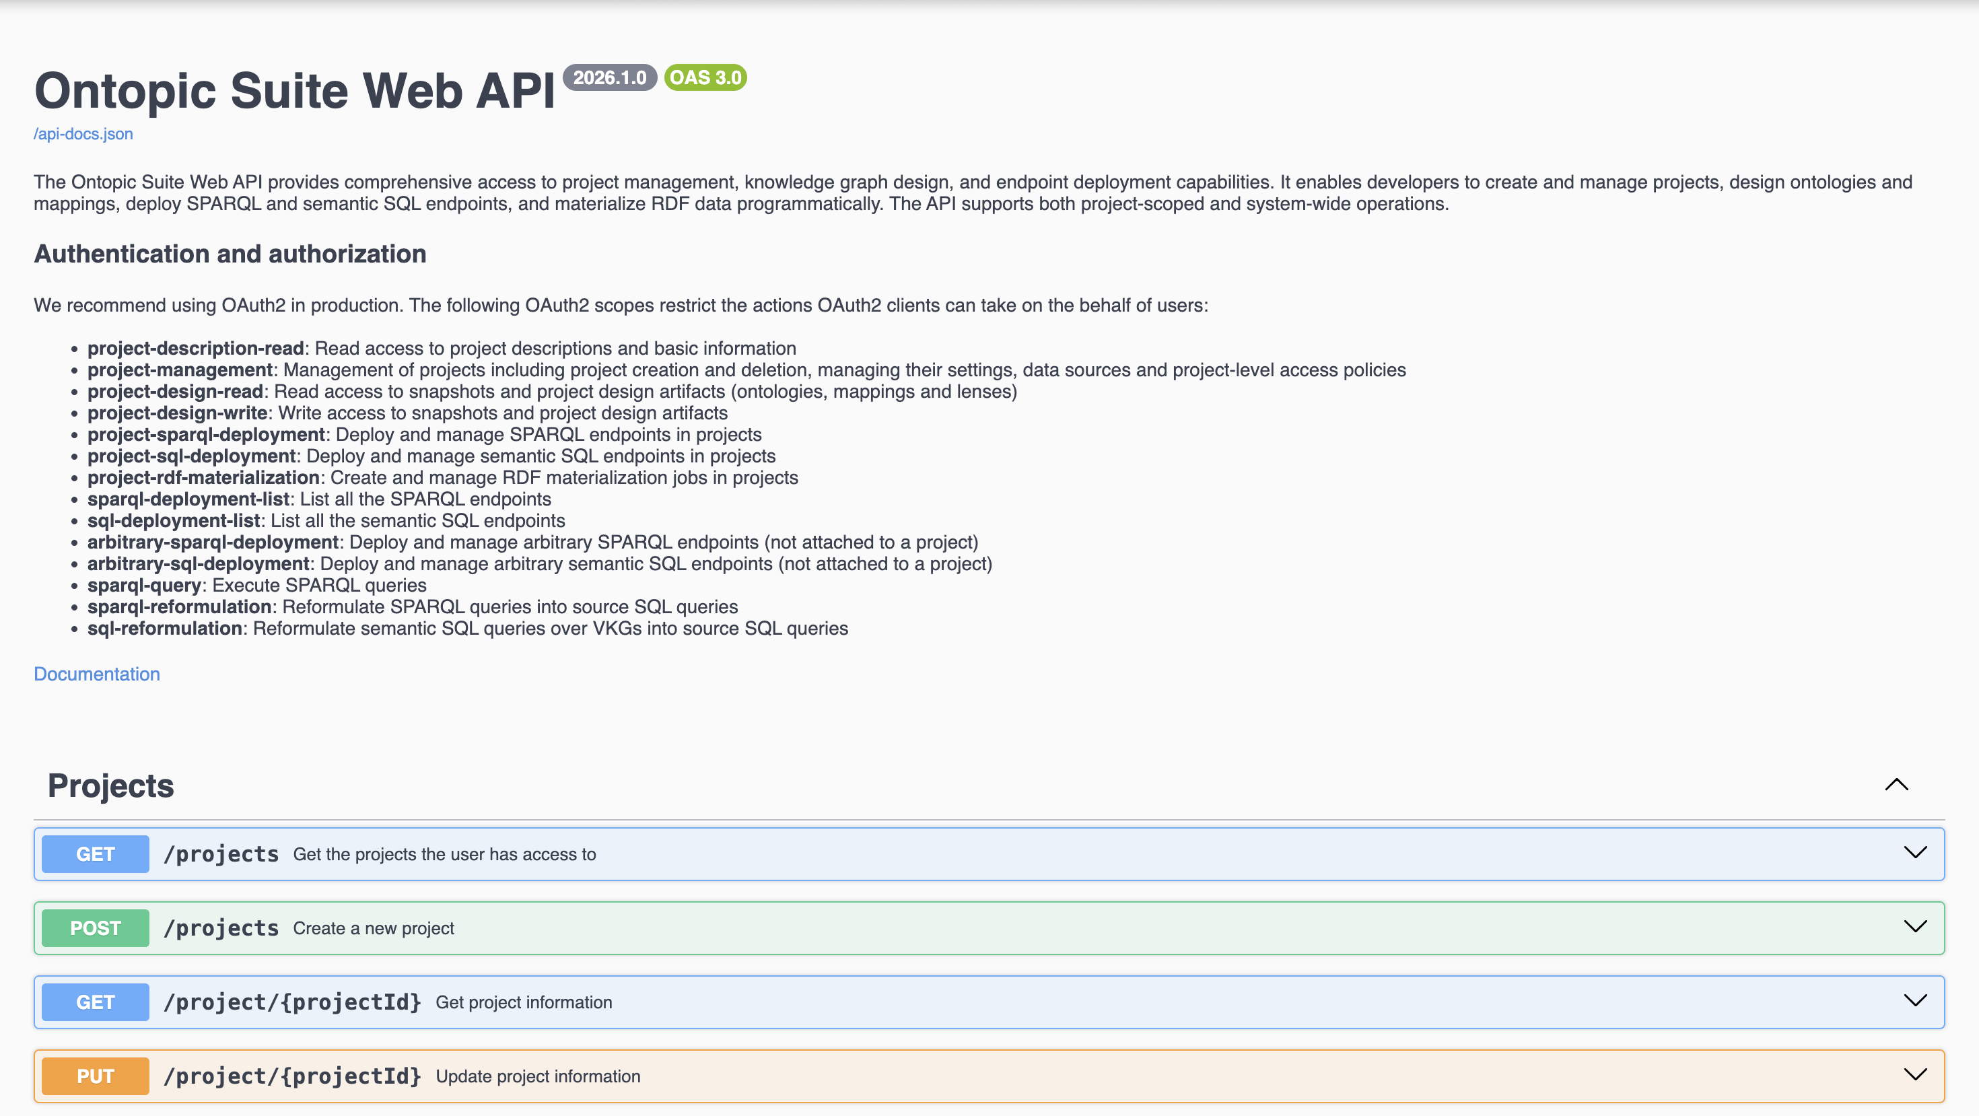Click the 'Create a new project' summary
The height and width of the screenshot is (1116, 1979).
[374, 928]
